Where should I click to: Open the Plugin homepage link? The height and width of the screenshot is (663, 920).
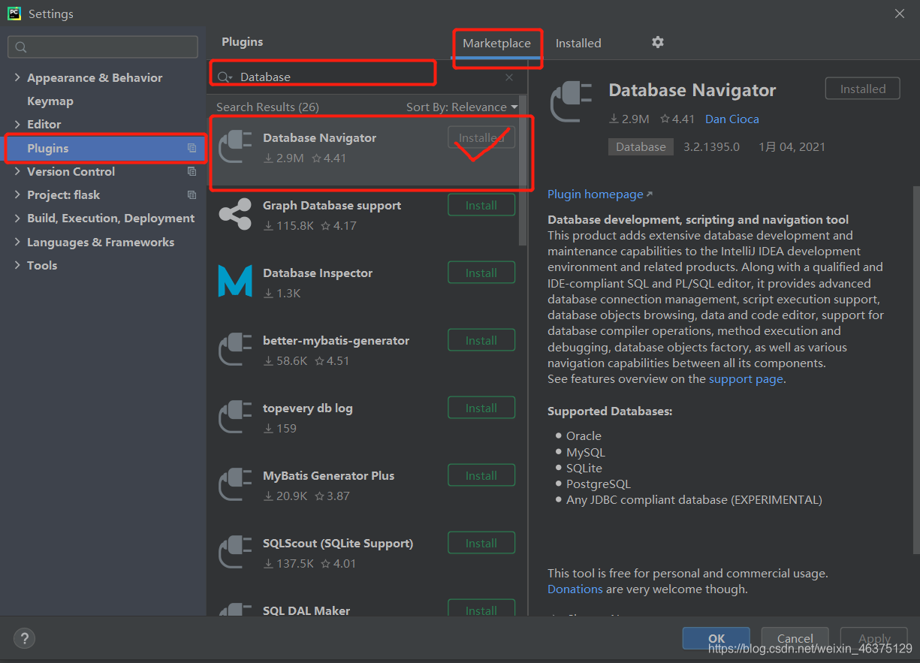pos(594,194)
